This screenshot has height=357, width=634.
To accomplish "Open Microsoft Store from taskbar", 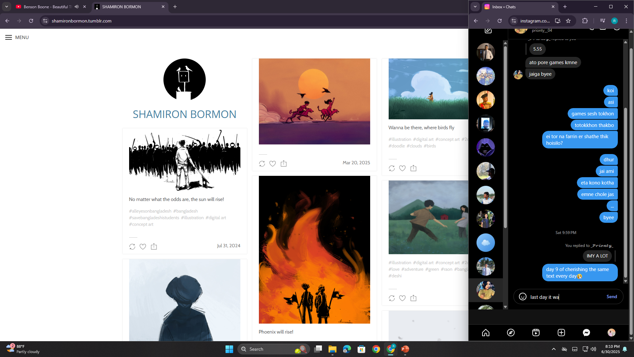I will pos(362,349).
